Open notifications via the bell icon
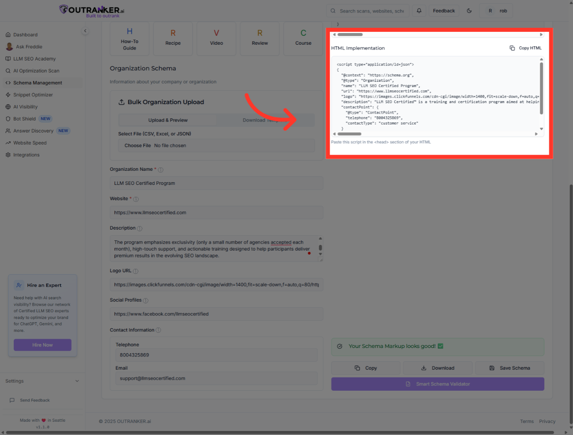The image size is (573, 435). pos(419,10)
